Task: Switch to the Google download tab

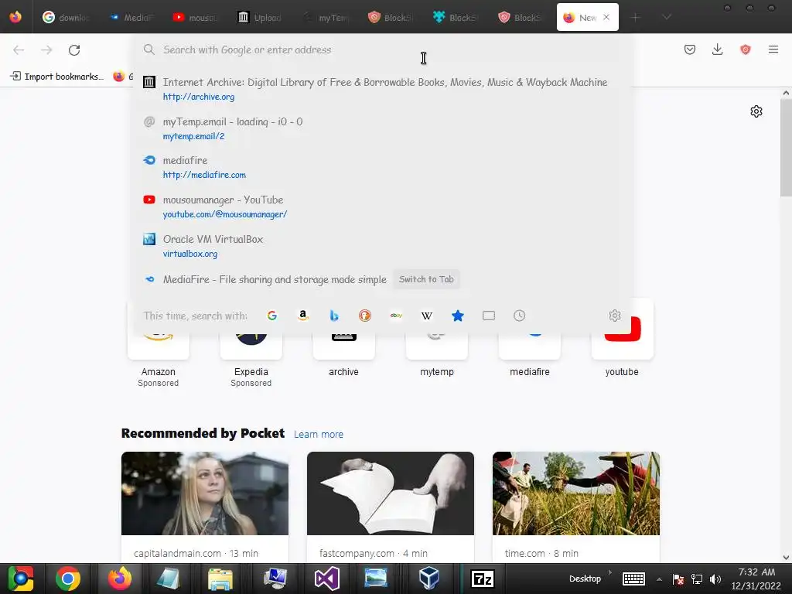Action: 66,18
